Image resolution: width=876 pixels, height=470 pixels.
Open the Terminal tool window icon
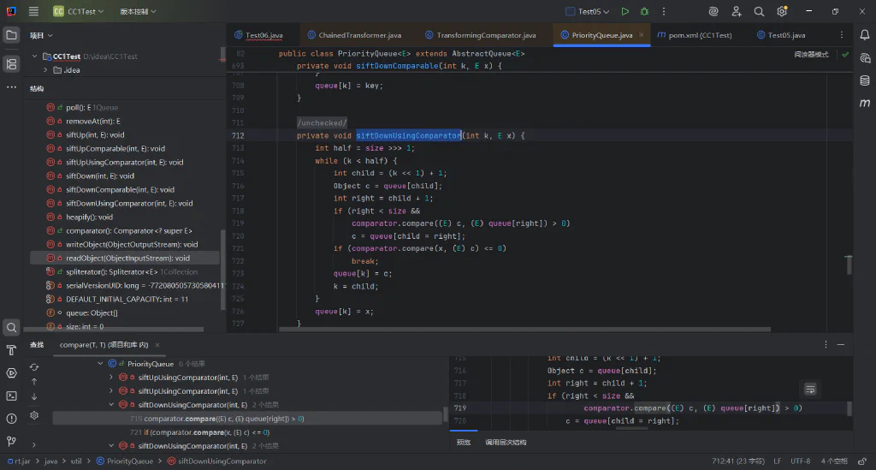point(11,396)
